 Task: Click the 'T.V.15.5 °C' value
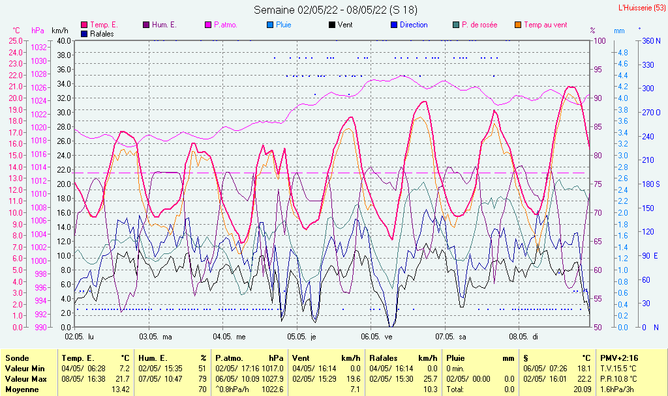(618, 369)
